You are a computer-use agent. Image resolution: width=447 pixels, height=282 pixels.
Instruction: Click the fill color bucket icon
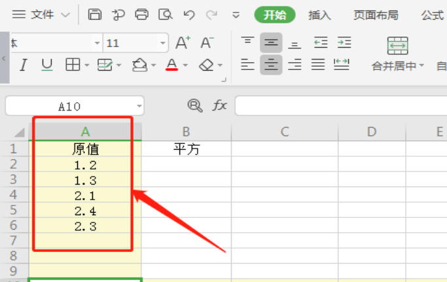tap(139, 65)
